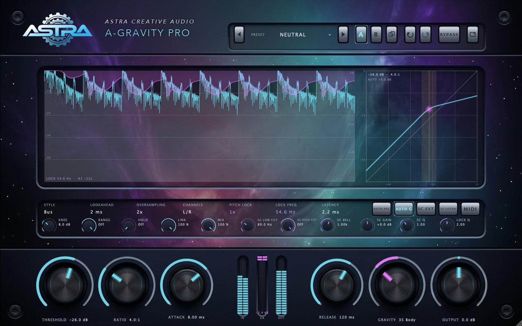522x326 pixels.
Task: Click the window resize icon button
Action: 472,35
